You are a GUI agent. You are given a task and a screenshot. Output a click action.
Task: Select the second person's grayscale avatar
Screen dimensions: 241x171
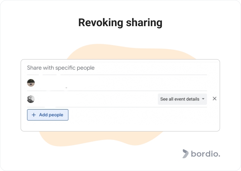(x=31, y=99)
